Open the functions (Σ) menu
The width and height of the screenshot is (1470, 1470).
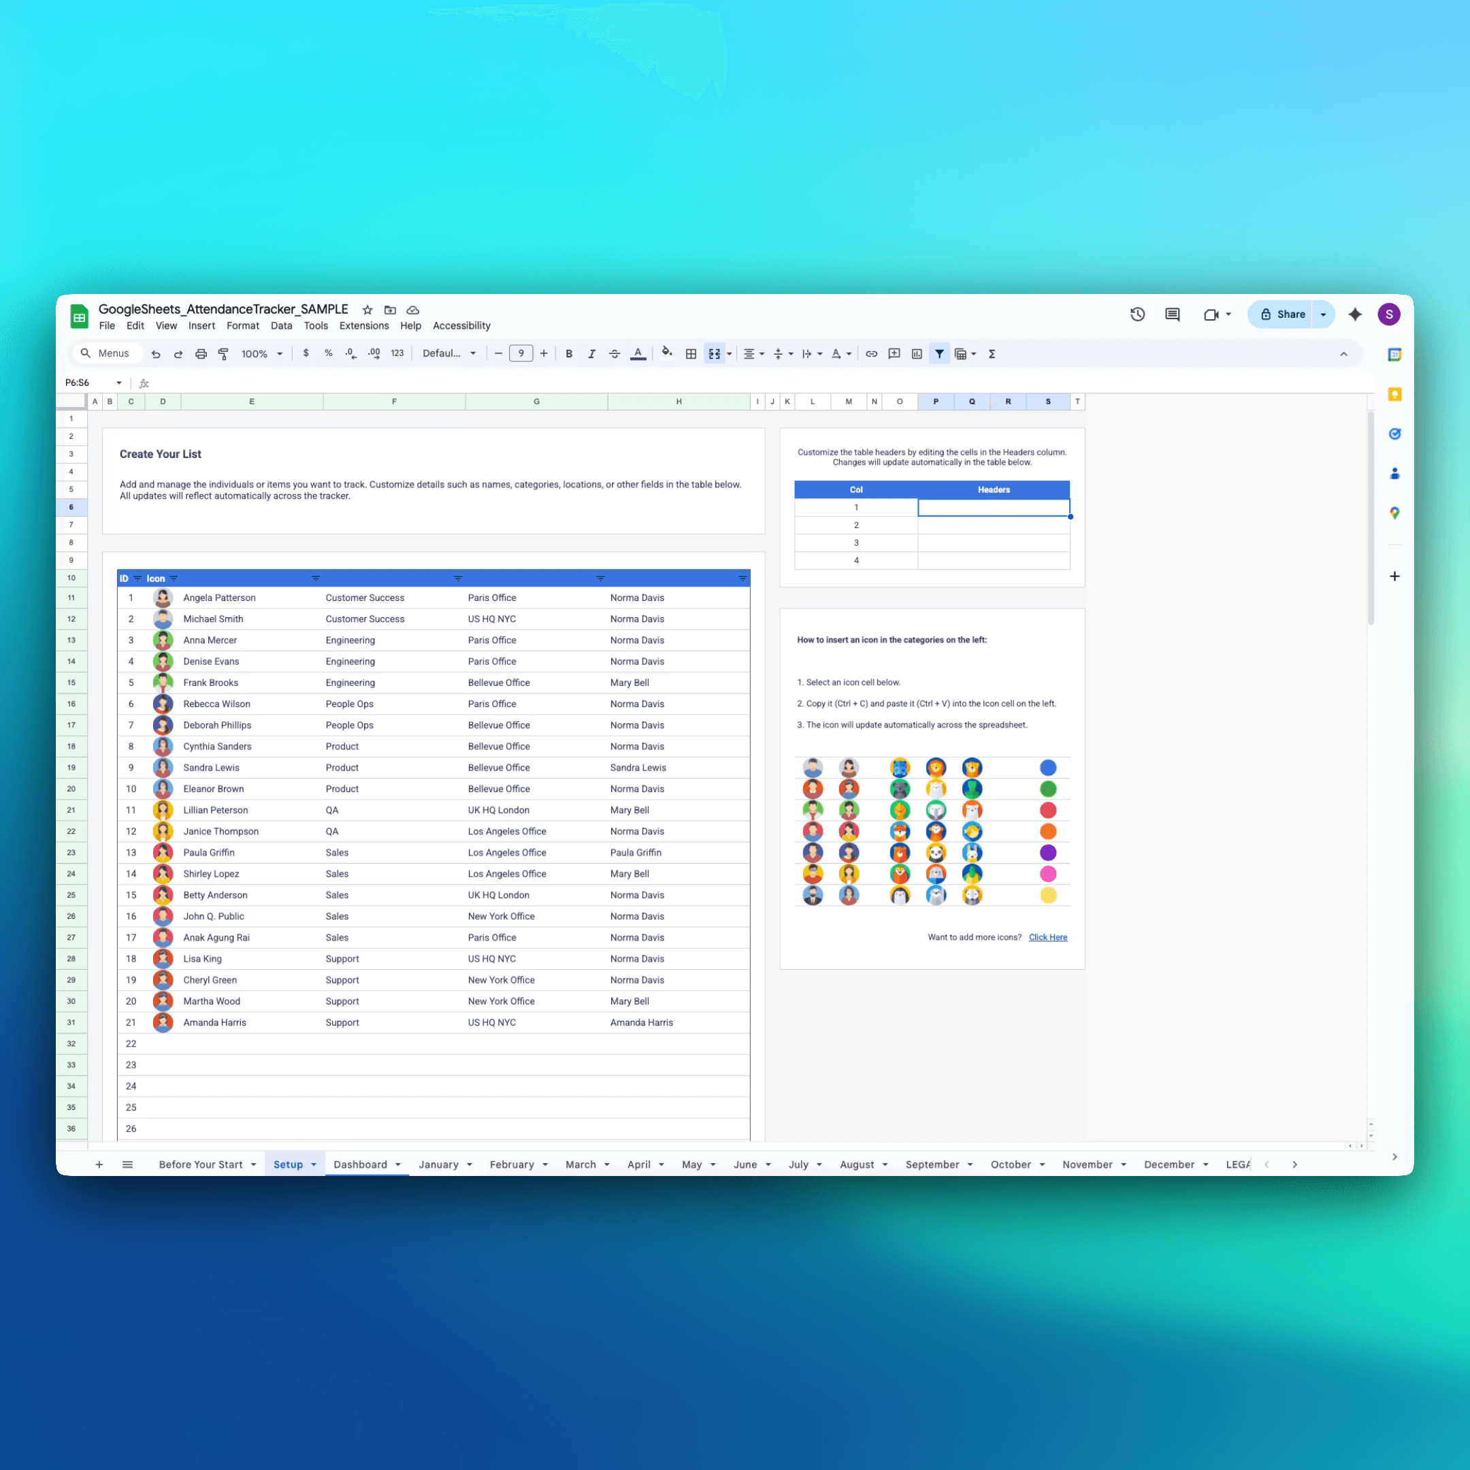point(992,353)
